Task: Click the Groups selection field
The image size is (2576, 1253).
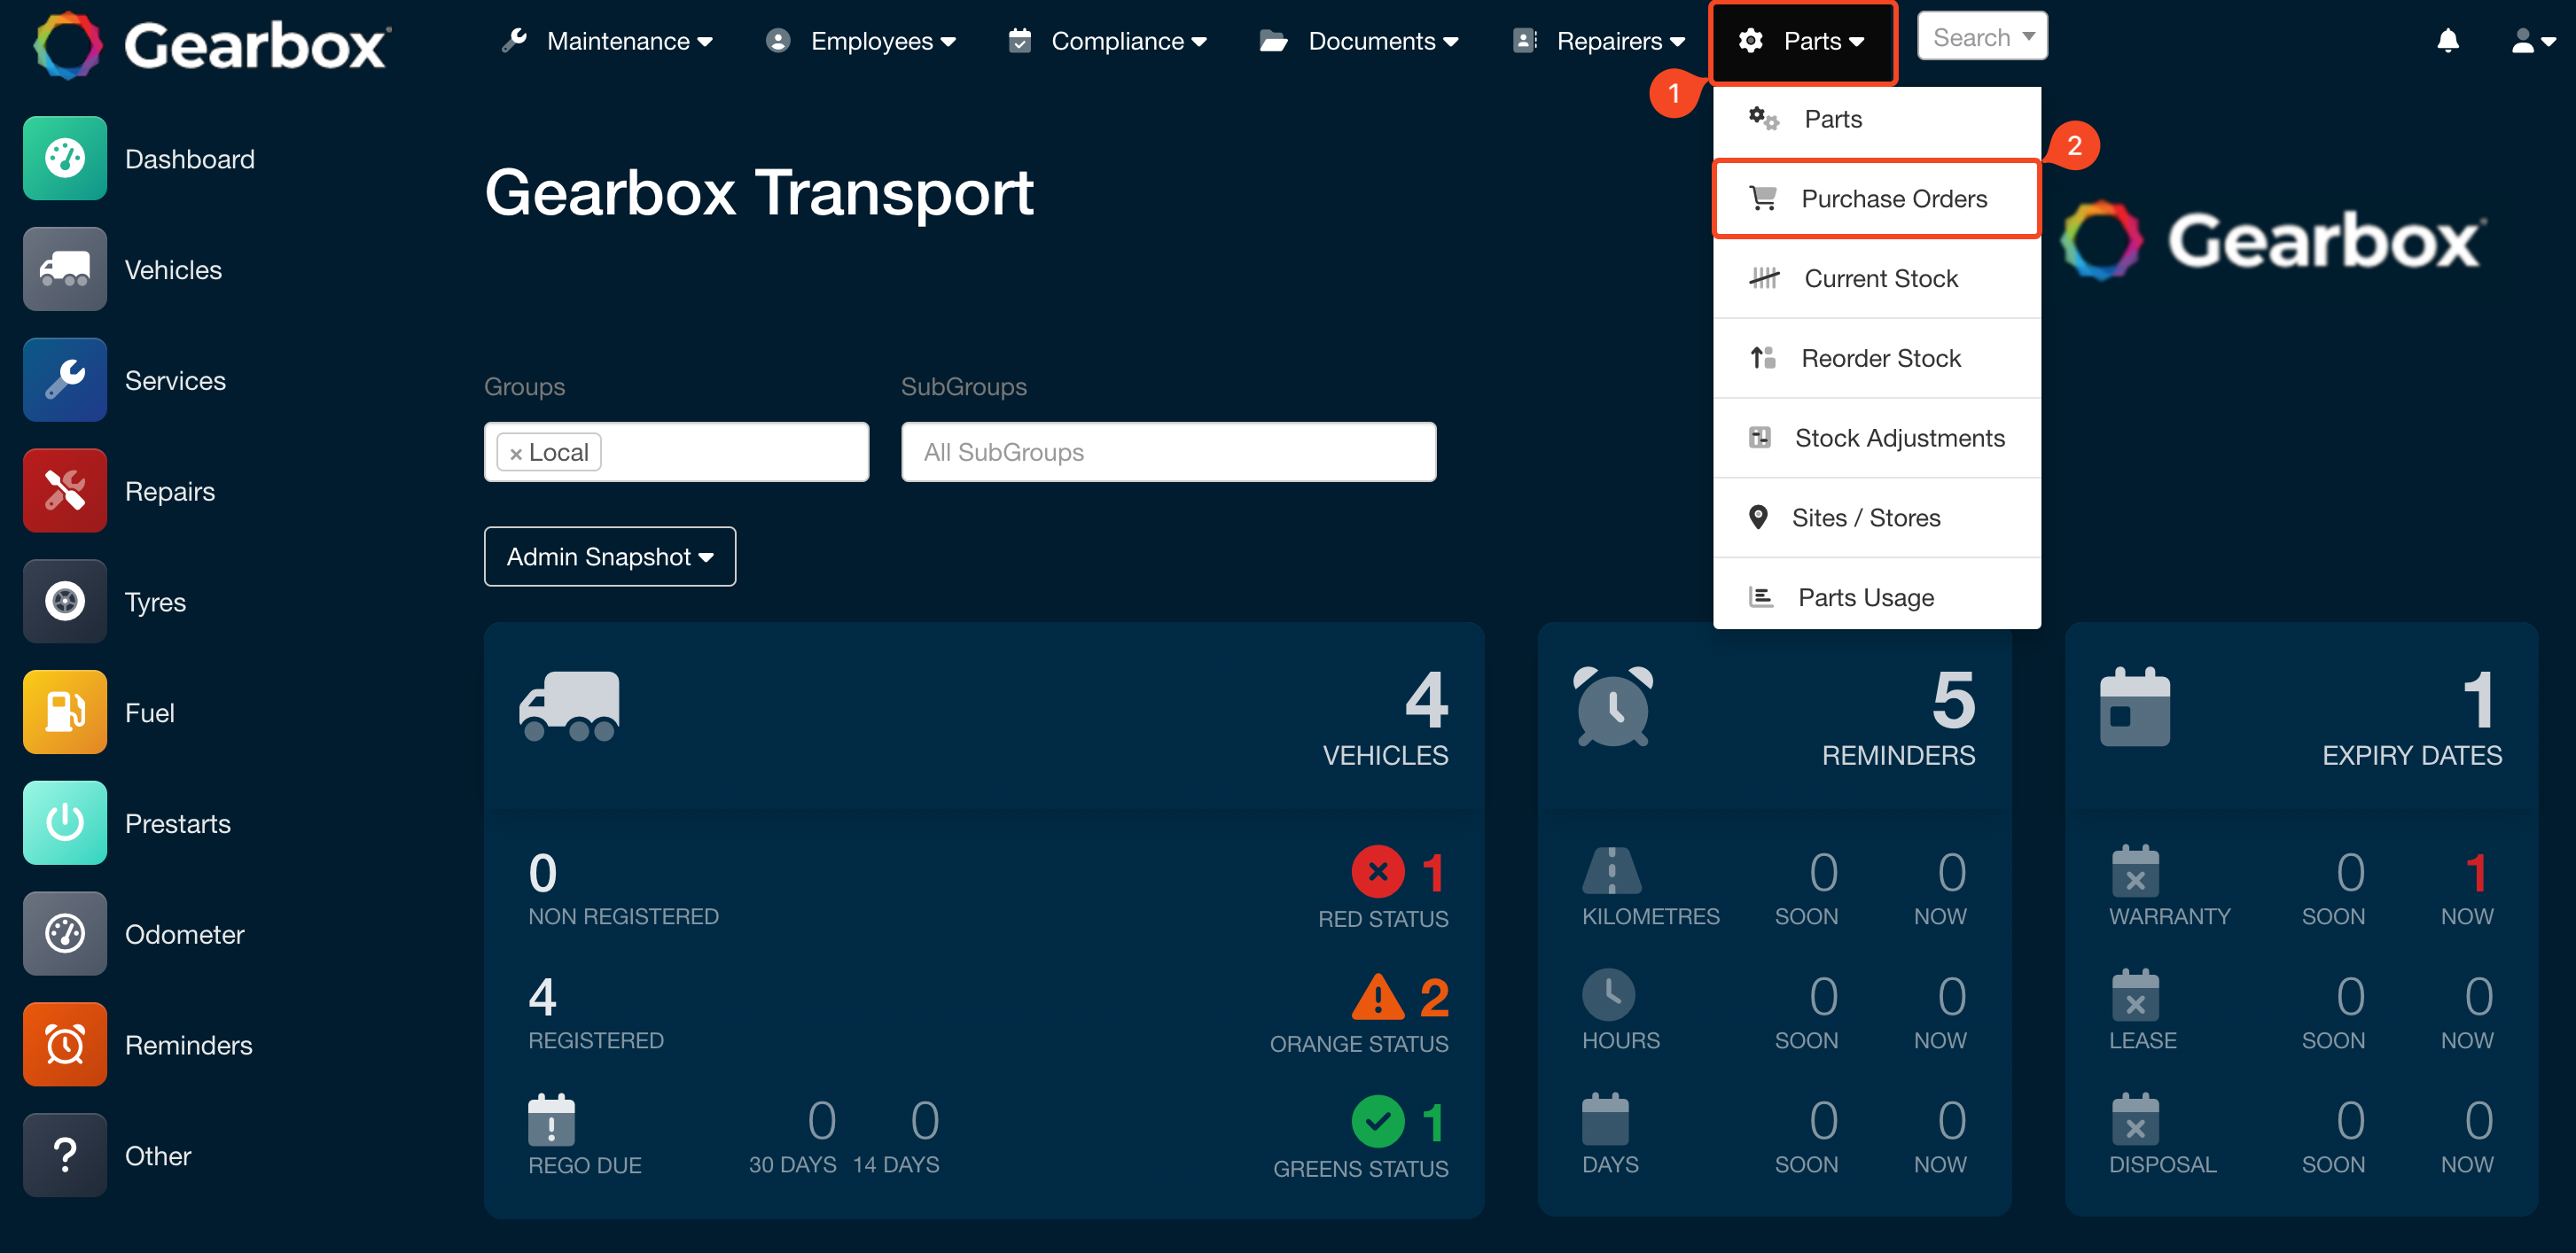Action: (676, 452)
